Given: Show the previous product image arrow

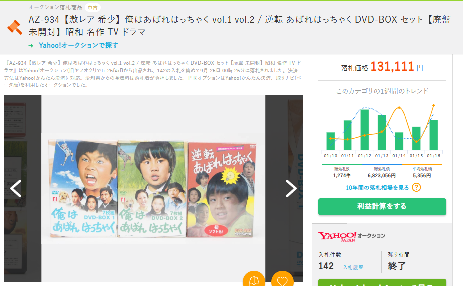Looking at the screenshot, I should pyautogui.click(x=16, y=188).
